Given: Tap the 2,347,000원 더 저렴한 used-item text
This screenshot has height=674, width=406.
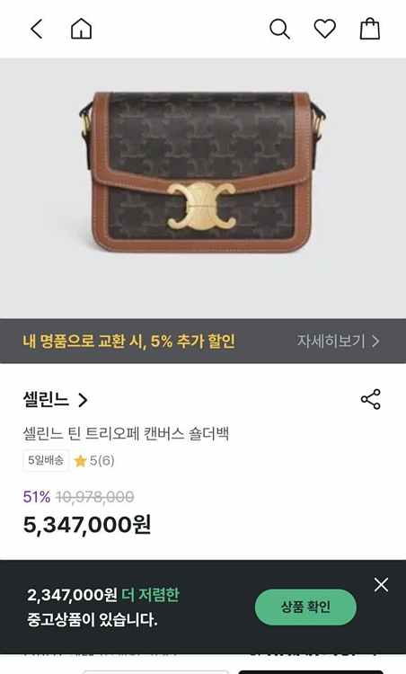Looking at the screenshot, I should (103, 595).
